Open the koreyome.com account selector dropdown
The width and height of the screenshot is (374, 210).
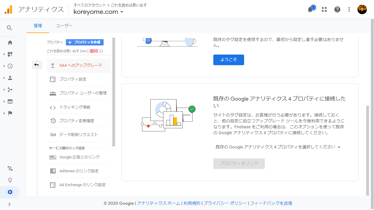[99, 12]
